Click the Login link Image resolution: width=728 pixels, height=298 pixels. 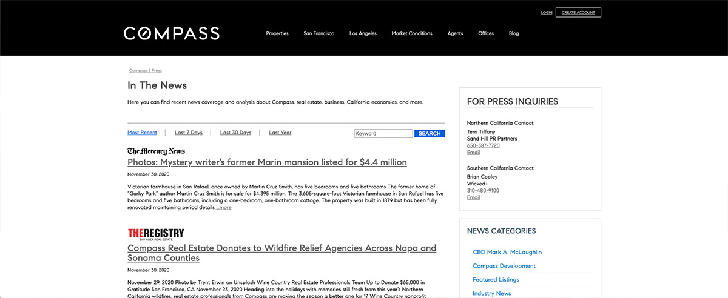pos(546,12)
